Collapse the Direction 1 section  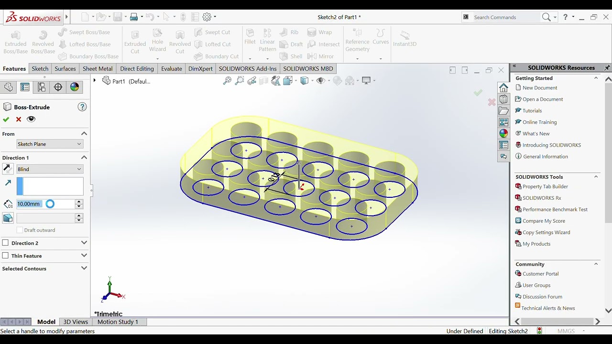tap(84, 158)
